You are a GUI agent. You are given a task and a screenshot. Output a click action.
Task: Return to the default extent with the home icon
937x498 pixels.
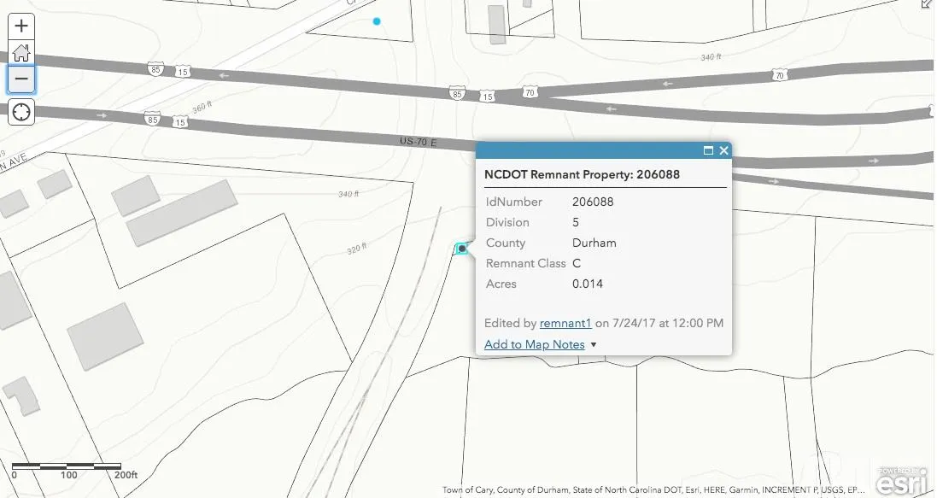[20, 53]
